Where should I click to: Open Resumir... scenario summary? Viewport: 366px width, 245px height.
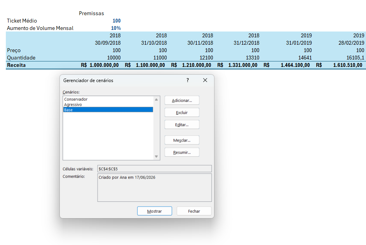182,152
